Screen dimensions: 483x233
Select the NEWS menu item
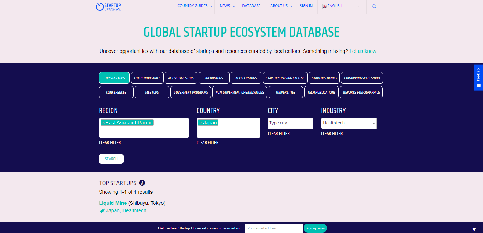click(x=225, y=6)
